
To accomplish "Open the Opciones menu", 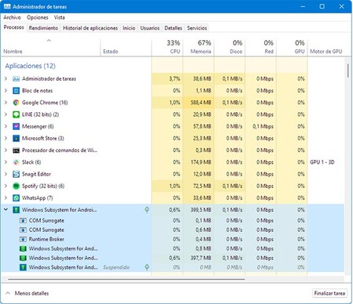I will click(38, 17).
